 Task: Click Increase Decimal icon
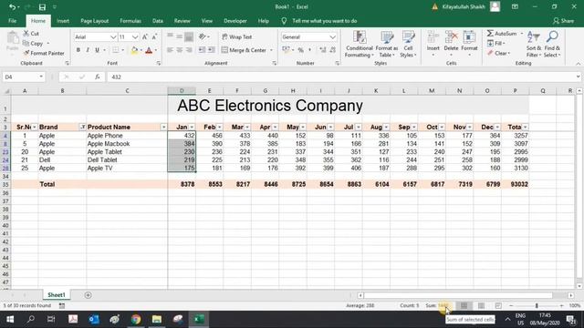322,50
